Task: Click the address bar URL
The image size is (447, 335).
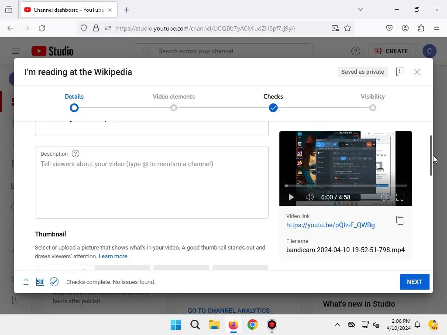Action: pyautogui.click(x=206, y=28)
